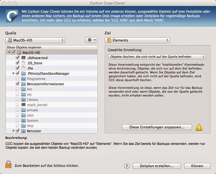Select the sbin row label
Viewport: 216px width, 174px height.
point(30,115)
